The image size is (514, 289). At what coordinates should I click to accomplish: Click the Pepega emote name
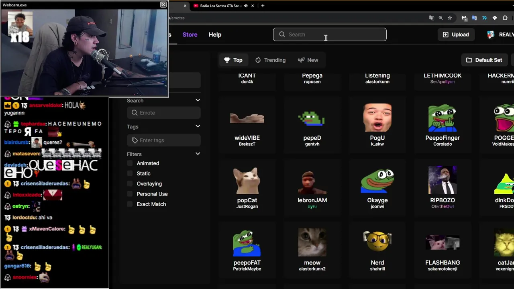click(312, 75)
